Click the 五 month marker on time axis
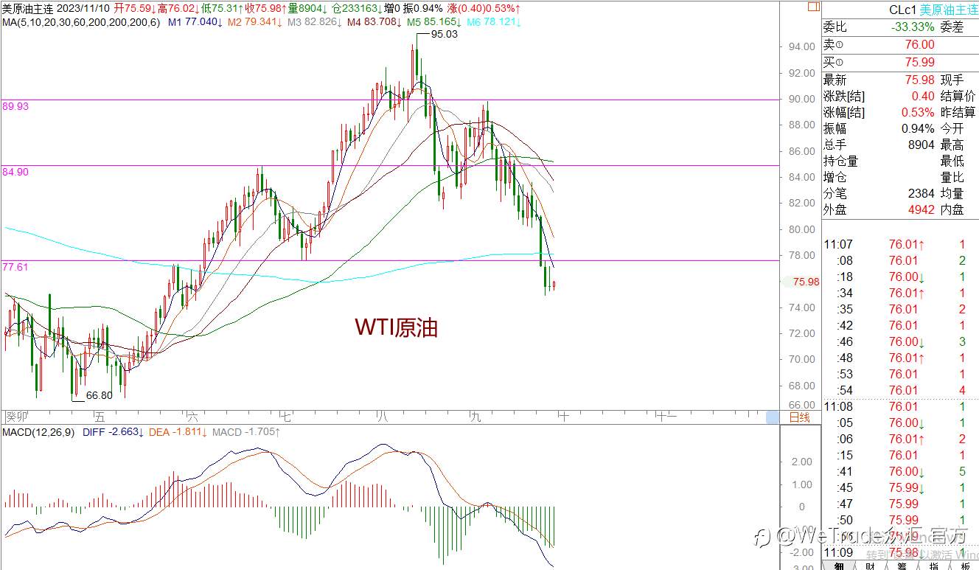Viewport: 979px width, 570px height. pyautogui.click(x=100, y=417)
